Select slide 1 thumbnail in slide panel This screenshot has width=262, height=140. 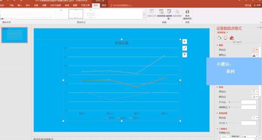(15, 35)
